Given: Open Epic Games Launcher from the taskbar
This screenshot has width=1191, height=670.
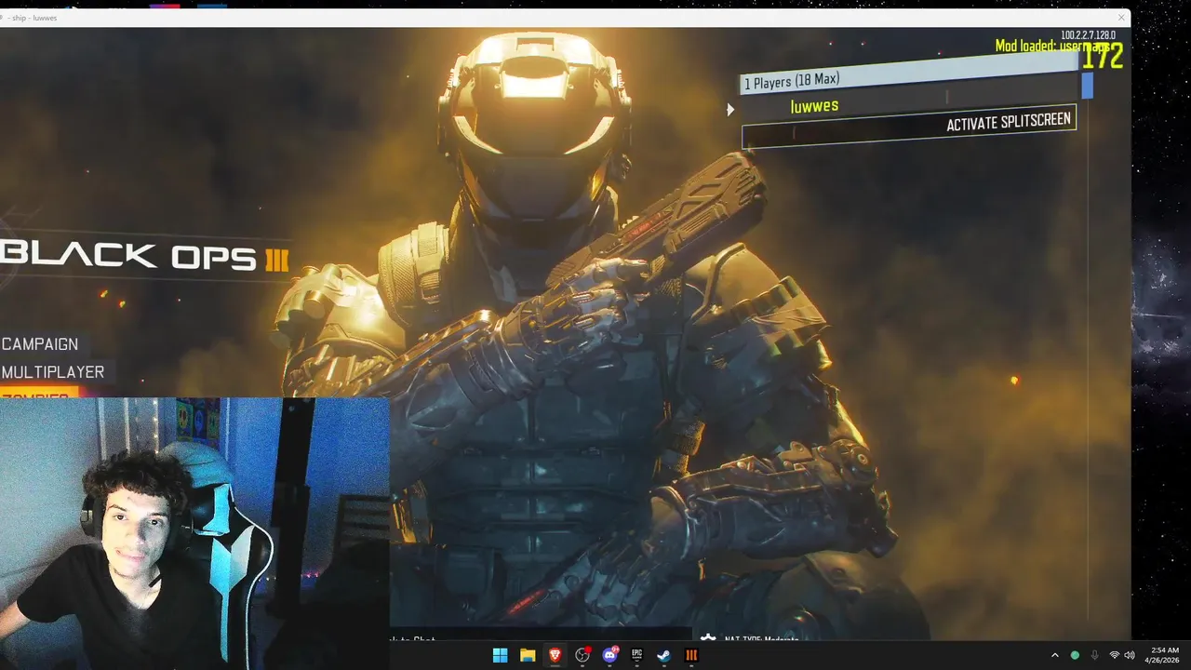Looking at the screenshot, I should click(637, 655).
